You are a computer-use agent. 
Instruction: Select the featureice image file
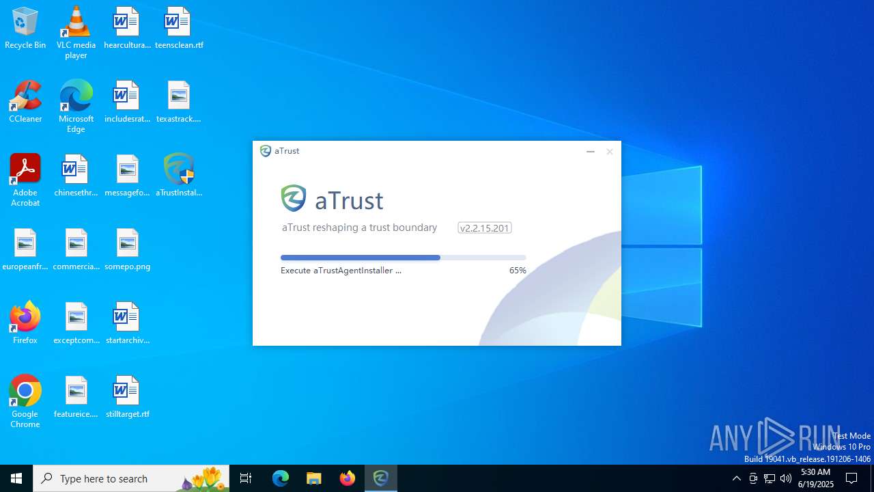(76, 398)
